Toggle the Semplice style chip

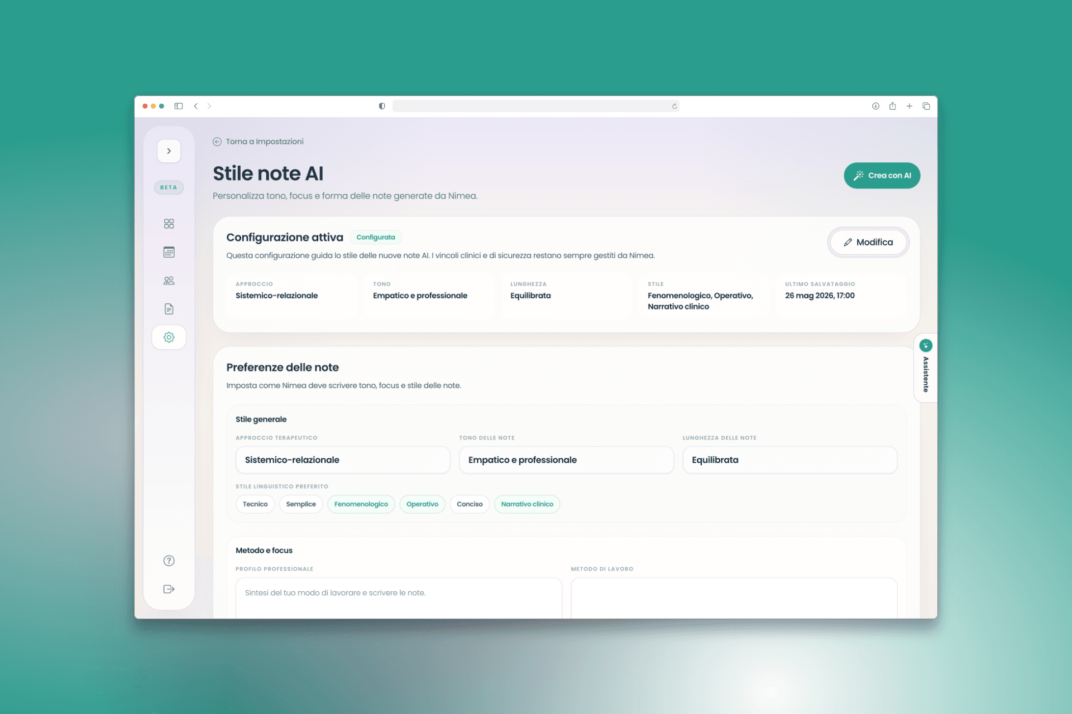coord(301,504)
